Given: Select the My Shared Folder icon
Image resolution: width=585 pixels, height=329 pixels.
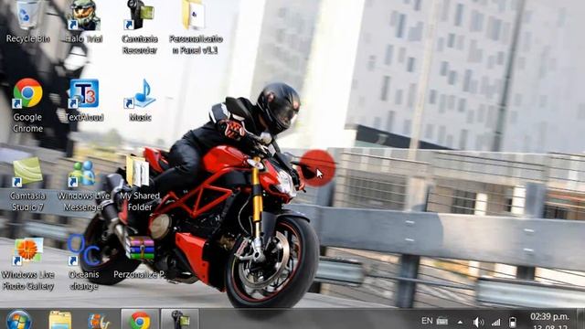Looking at the screenshot, I should tap(140, 184).
